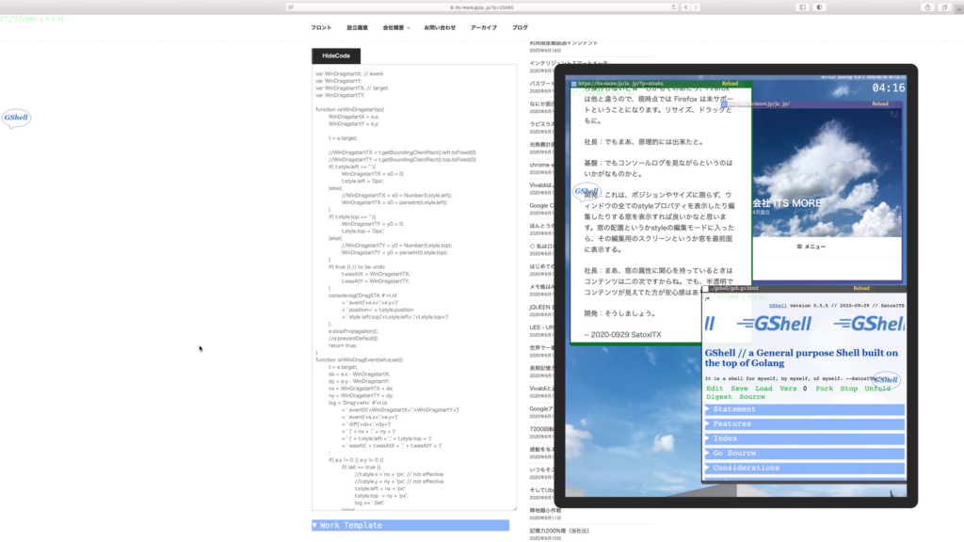Toggle the HideCode button
The height and width of the screenshot is (542, 964).
pyautogui.click(x=335, y=56)
